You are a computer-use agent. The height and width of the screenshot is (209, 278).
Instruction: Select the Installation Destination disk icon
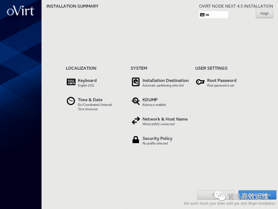136,82
